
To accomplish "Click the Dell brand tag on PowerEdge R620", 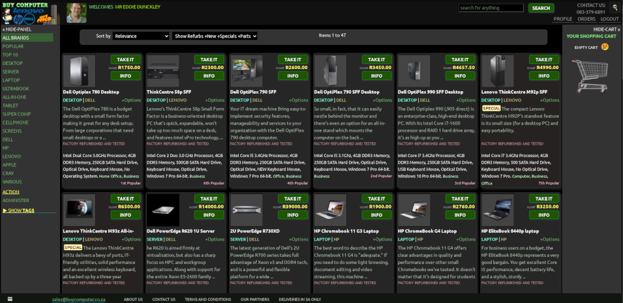I will (x=171, y=239).
